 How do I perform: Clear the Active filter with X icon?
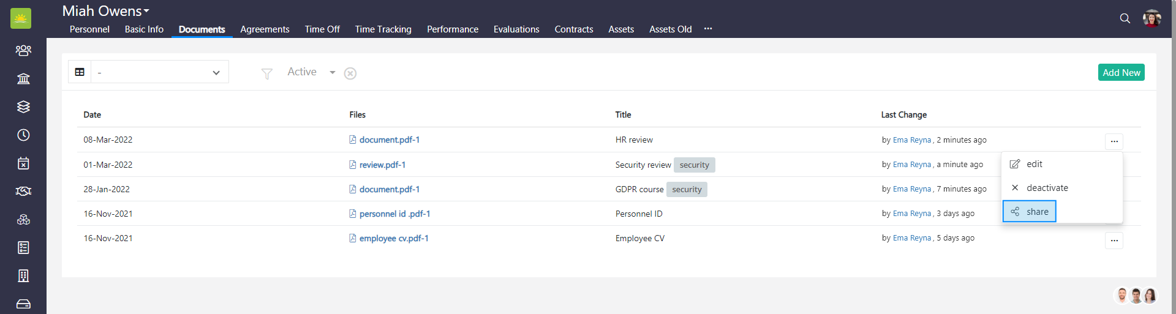tap(350, 73)
